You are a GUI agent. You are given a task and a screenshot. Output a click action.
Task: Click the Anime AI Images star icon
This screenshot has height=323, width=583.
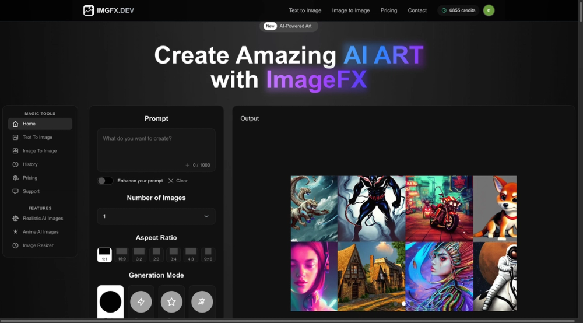15,232
